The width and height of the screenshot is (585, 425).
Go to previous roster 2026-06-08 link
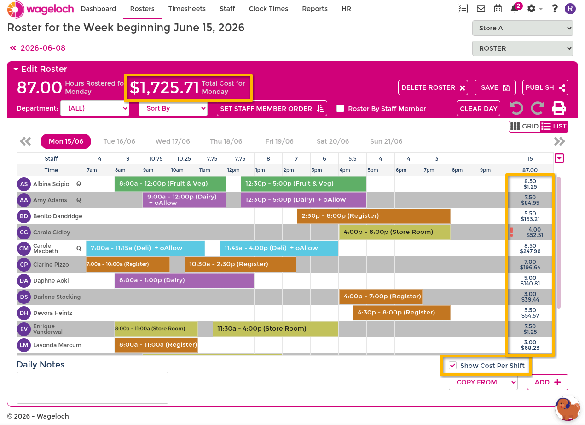coord(38,48)
